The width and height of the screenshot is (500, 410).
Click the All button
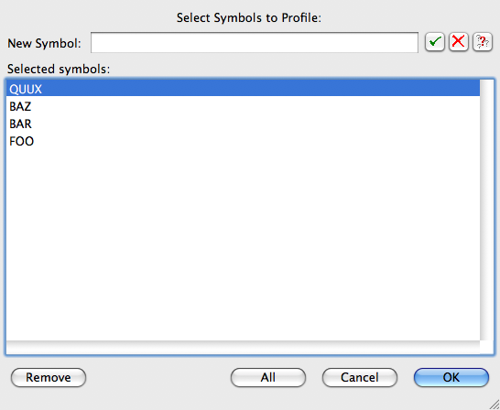(268, 377)
